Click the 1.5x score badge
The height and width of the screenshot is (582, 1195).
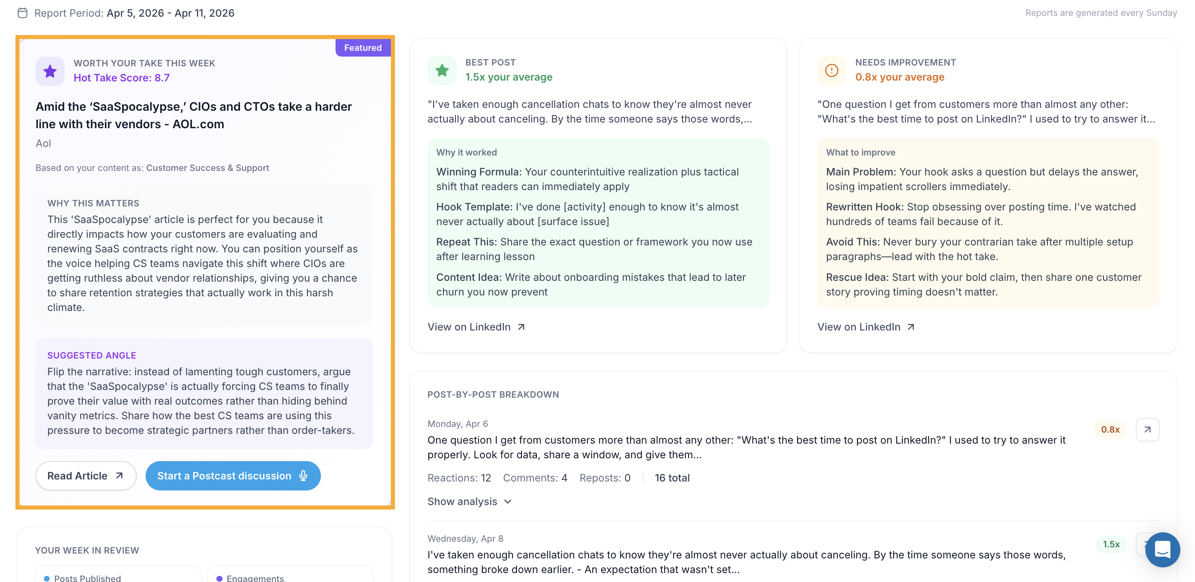pyautogui.click(x=1111, y=544)
